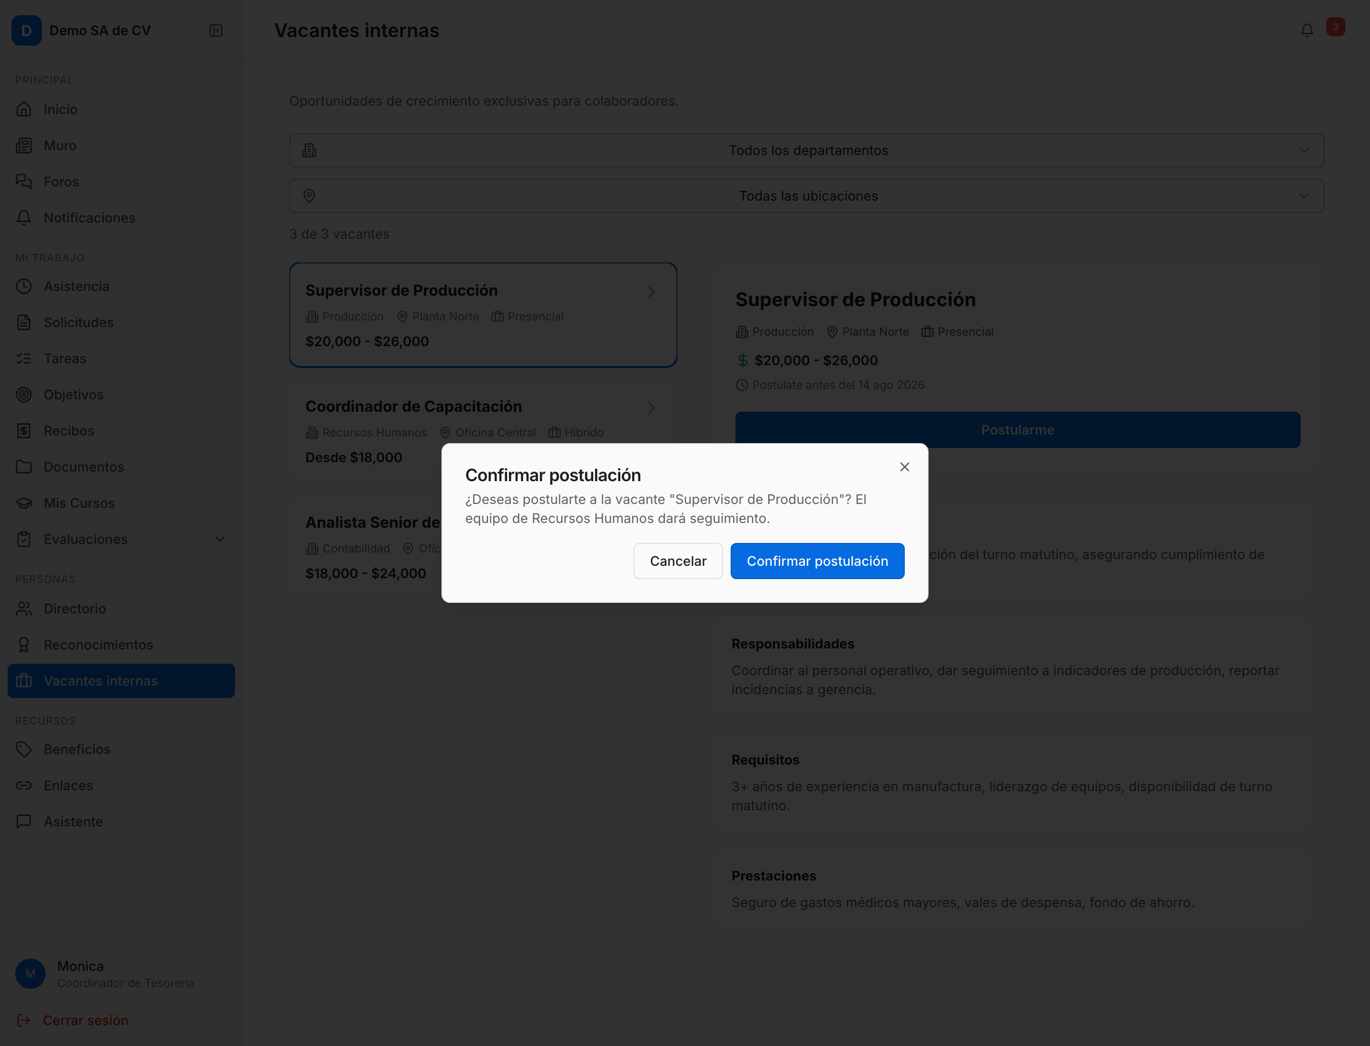This screenshot has height=1046, width=1370.
Task: Open Objetivos target icon
Action: 24,395
